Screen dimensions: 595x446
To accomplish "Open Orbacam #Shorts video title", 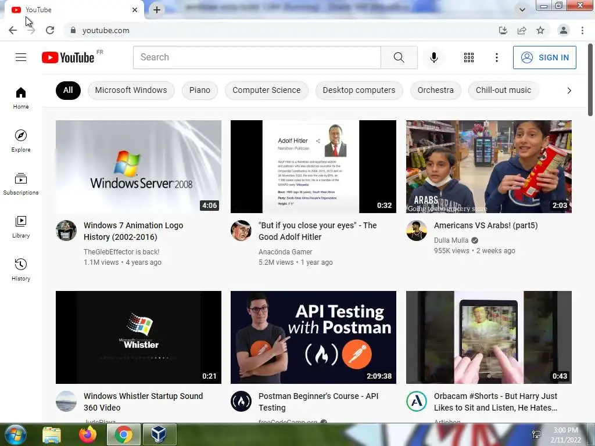I will coord(496,402).
